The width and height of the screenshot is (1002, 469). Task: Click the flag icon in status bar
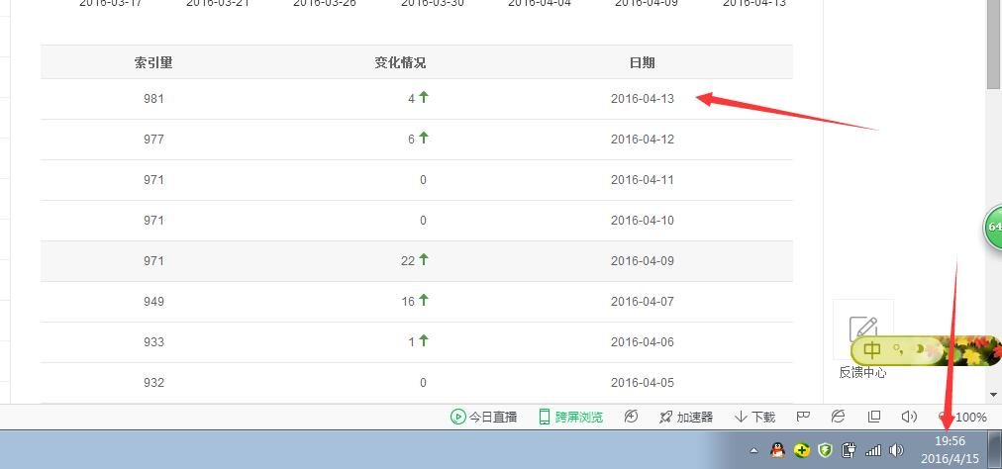click(x=803, y=418)
